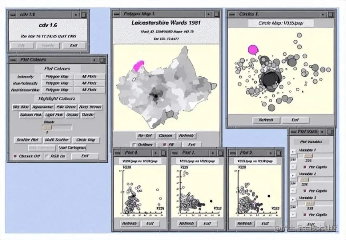The image size is (346, 240).
Task: Click Exit in the cdv 1.6 window
Action: pos(74,45)
